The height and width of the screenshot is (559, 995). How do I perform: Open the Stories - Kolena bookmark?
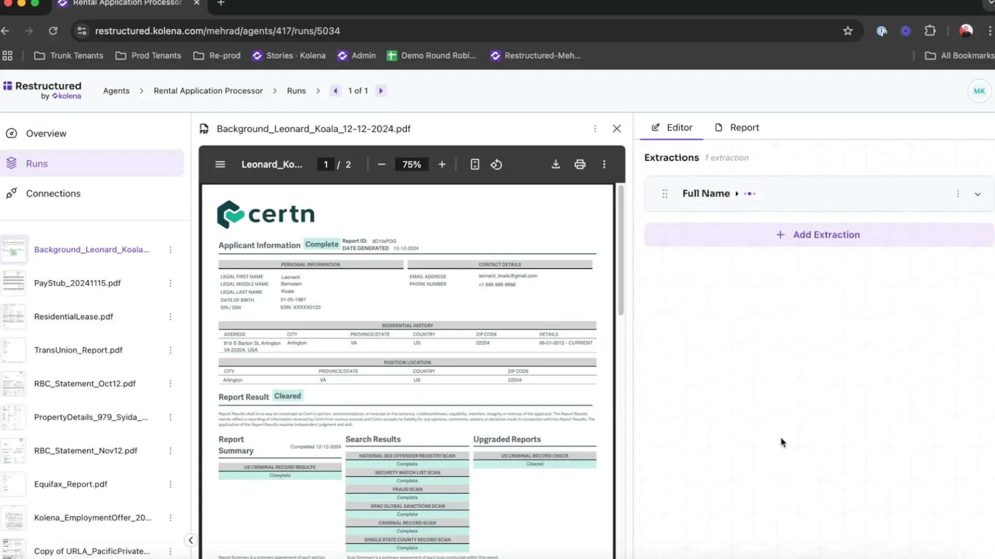click(x=289, y=55)
